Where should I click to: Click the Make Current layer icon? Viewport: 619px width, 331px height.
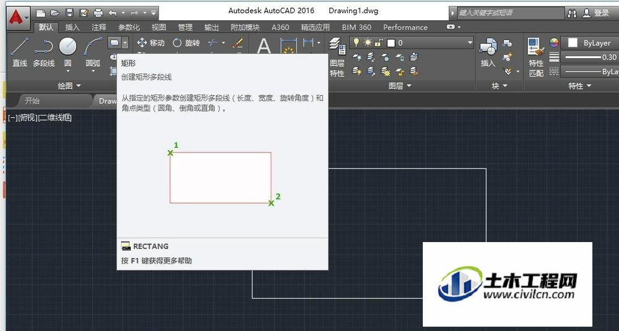click(x=413, y=58)
